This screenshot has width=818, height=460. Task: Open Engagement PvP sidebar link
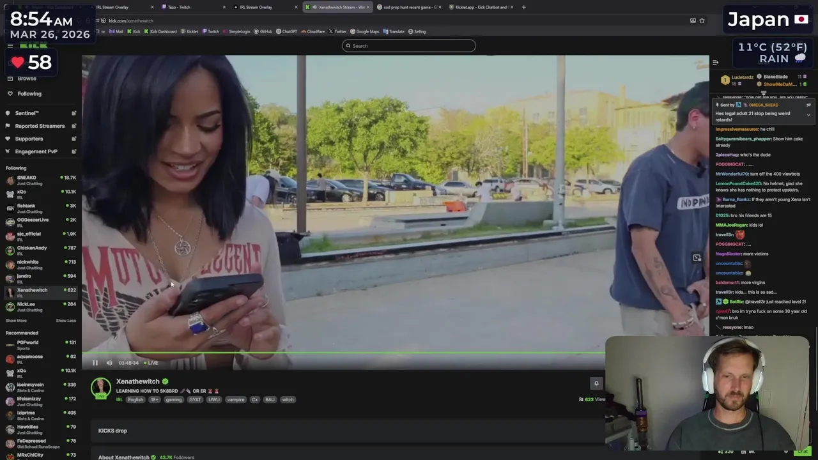point(36,151)
